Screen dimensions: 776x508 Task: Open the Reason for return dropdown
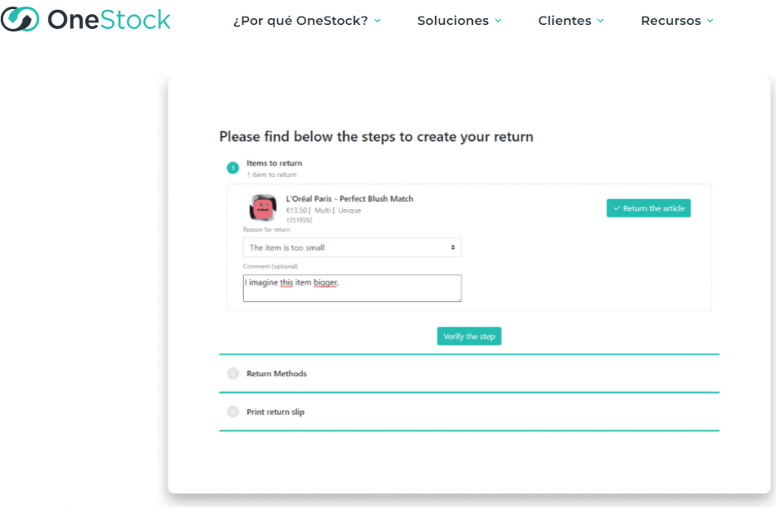point(352,248)
